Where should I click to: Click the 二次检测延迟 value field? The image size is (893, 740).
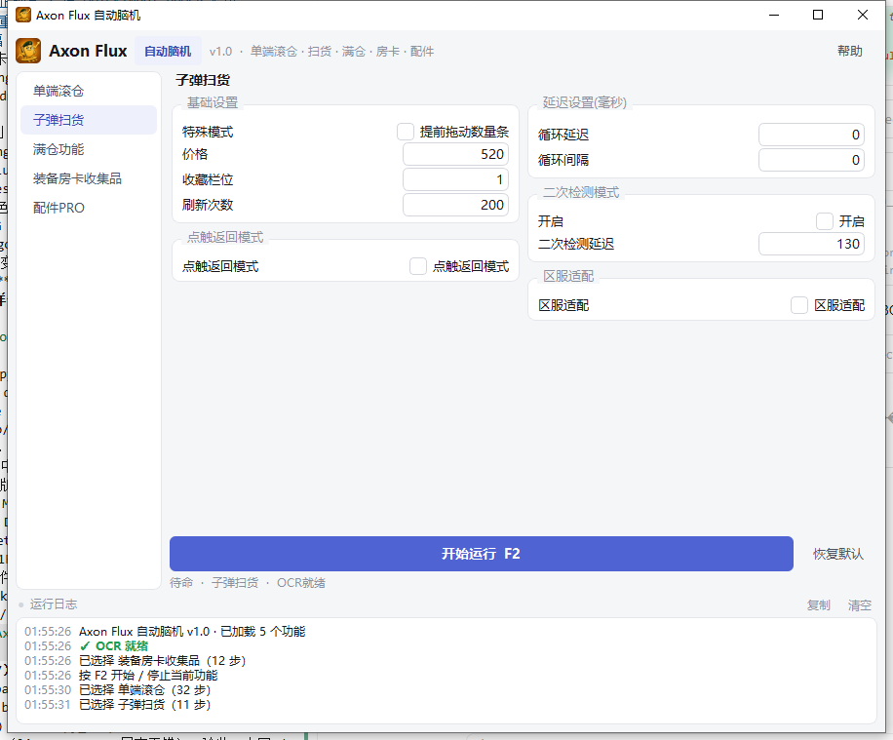point(811,244)
